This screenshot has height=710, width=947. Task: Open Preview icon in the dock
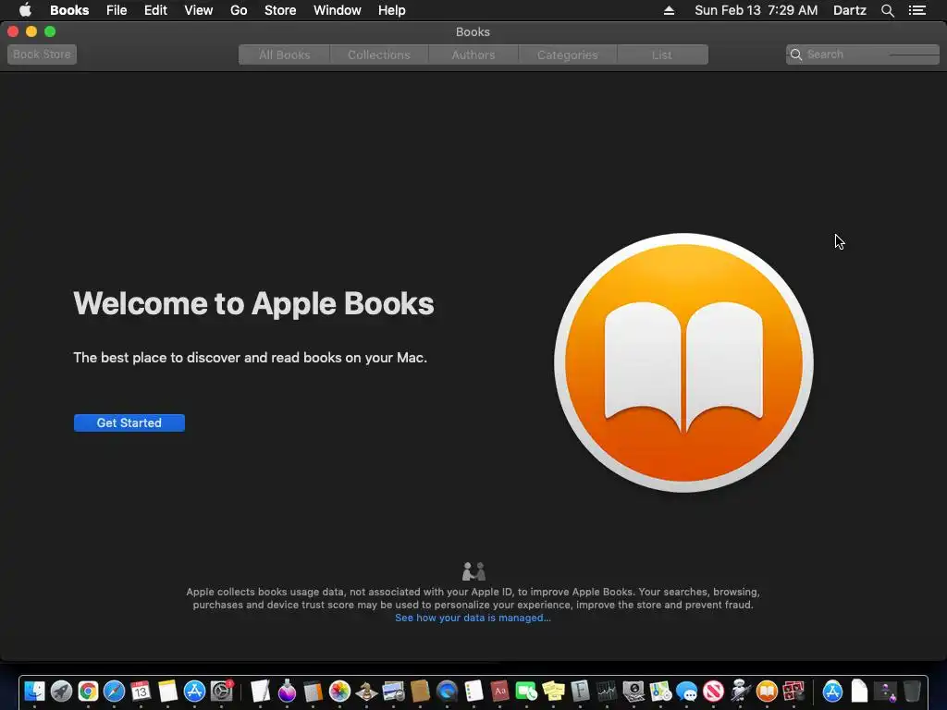[x=393, y=692]
